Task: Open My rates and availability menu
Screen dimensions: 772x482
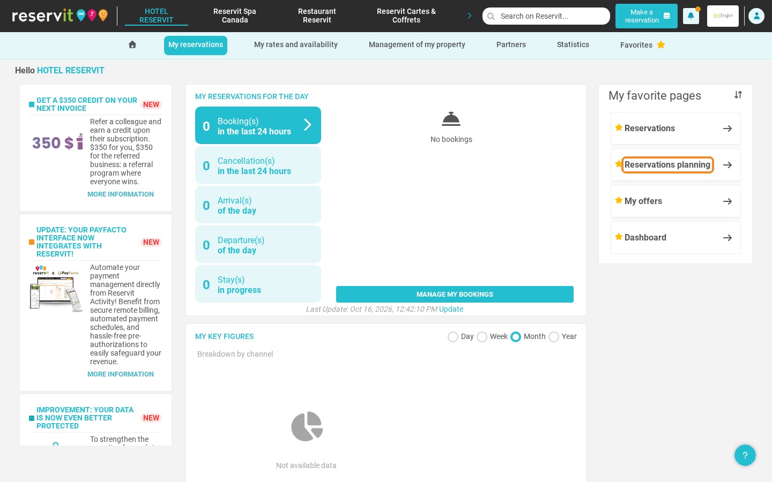Action: [x=296, y=44]
